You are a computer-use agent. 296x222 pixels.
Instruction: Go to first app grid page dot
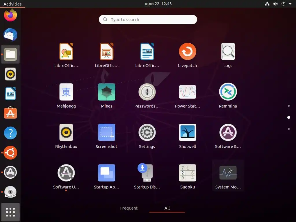click(289, 106)
